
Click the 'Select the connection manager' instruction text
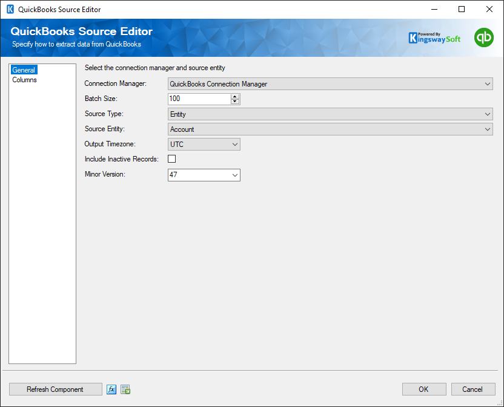[x=154, y=68]
